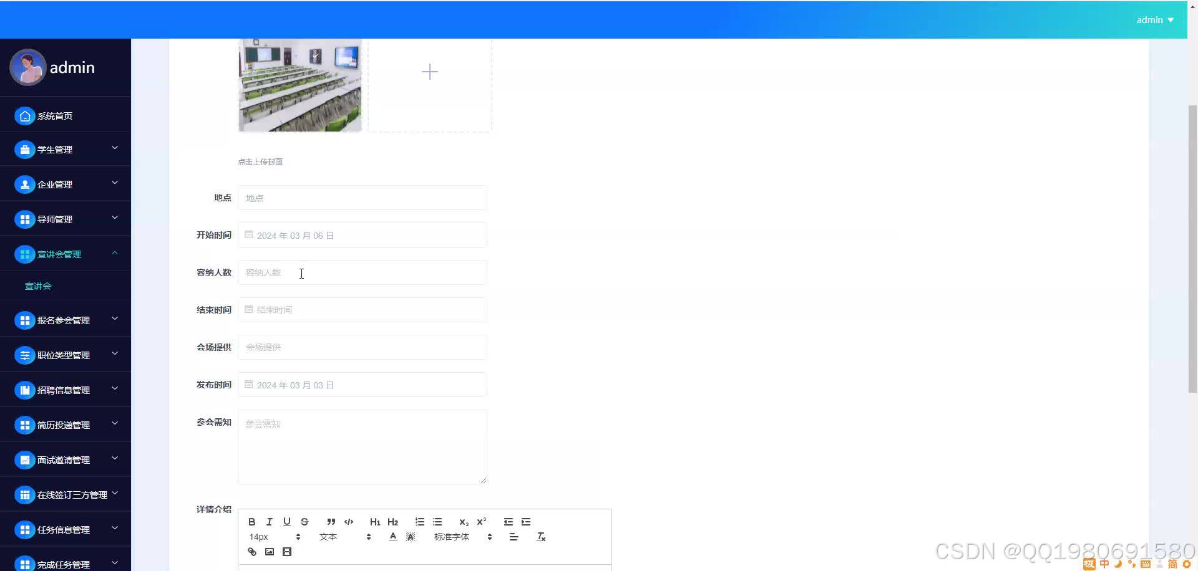Apply superscript formatting
This screenshot has width=1198, height=571.
(481, 522)
